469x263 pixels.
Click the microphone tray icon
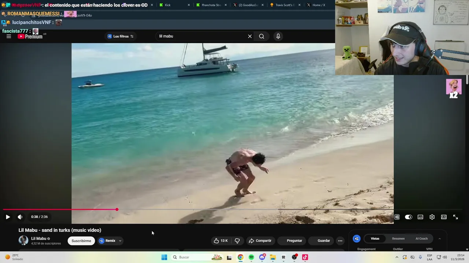tap(420, 257)
